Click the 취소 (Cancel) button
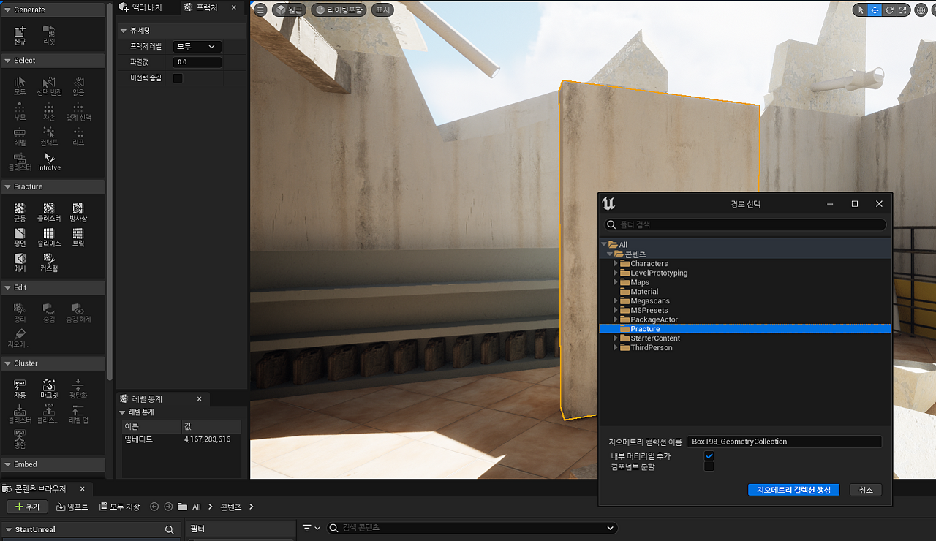The height and width of the screenshot is (541, 936). pos(866,490)
